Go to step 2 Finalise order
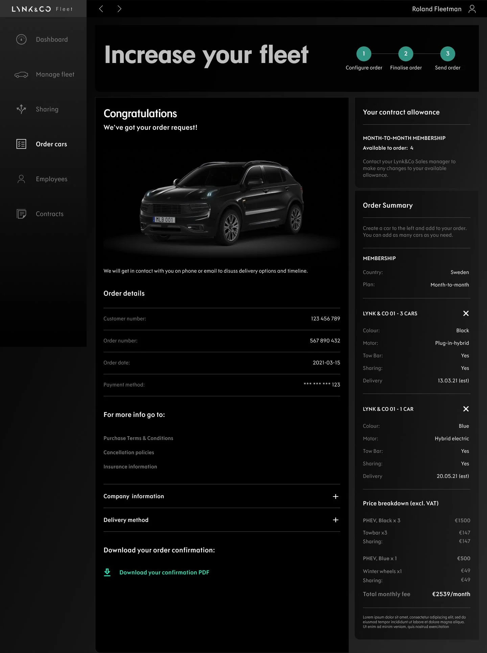 point(406,54)
